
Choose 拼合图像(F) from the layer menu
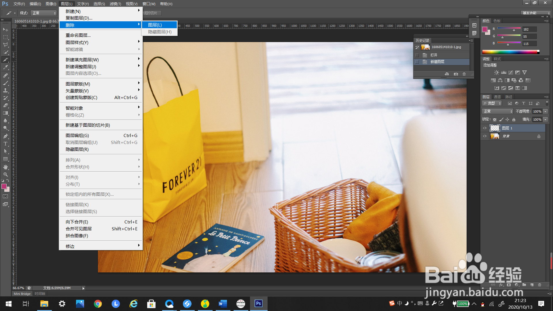click(x=77, y=236)
